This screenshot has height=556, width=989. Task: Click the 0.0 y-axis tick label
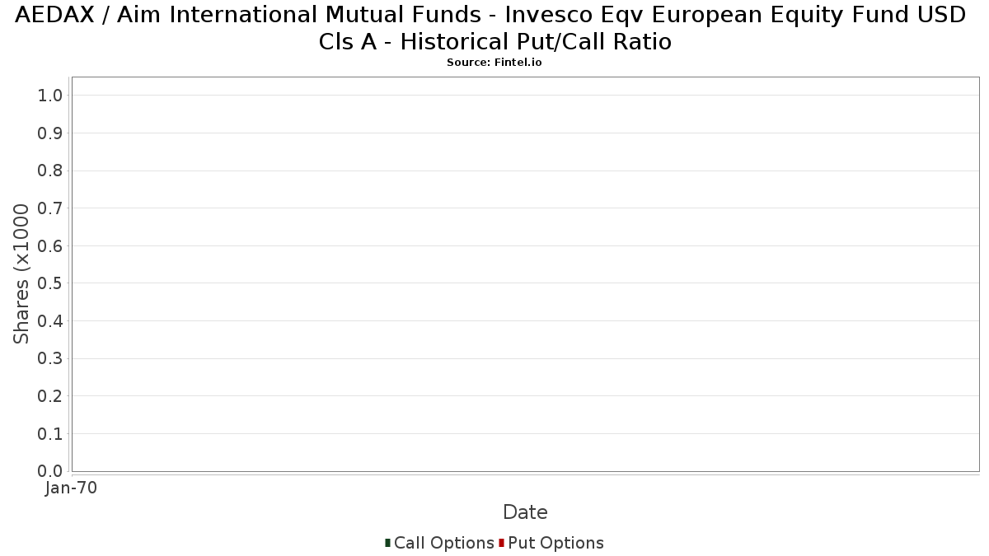coord(50,471)
